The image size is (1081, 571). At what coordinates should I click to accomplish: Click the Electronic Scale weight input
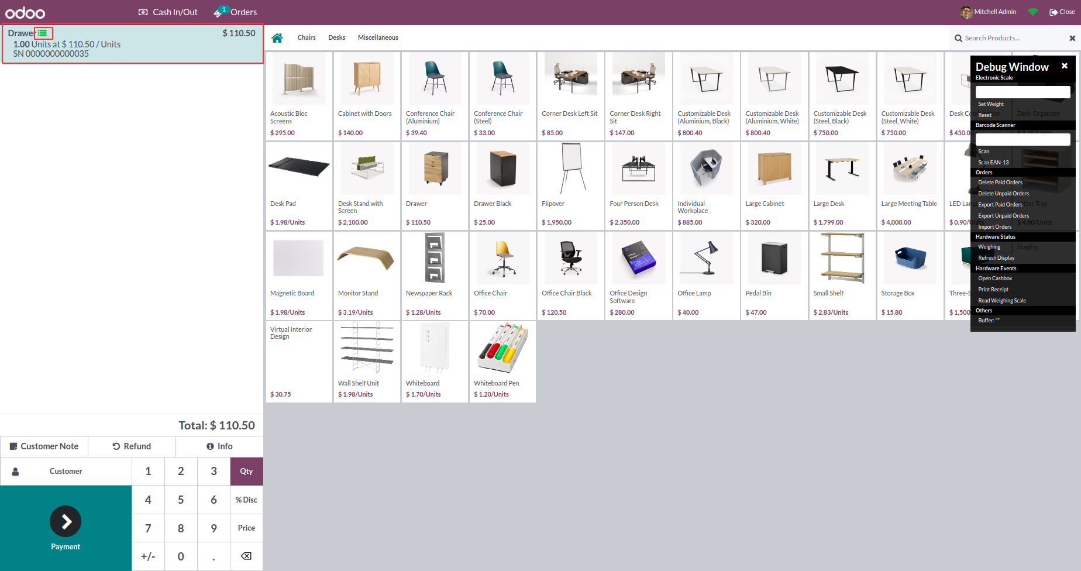click(x=1023, y=92)
